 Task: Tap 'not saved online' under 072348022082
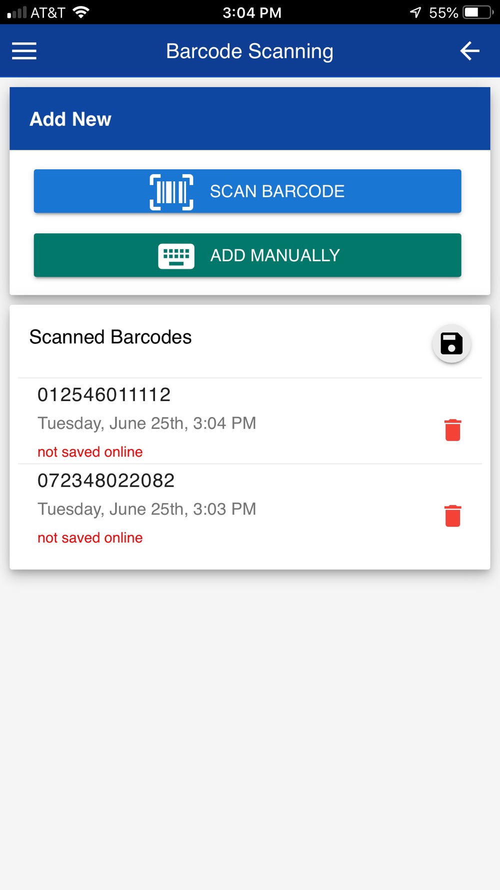90,538
